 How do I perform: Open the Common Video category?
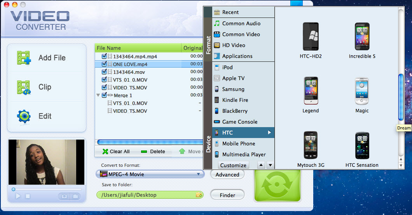(x=243, y=34)
